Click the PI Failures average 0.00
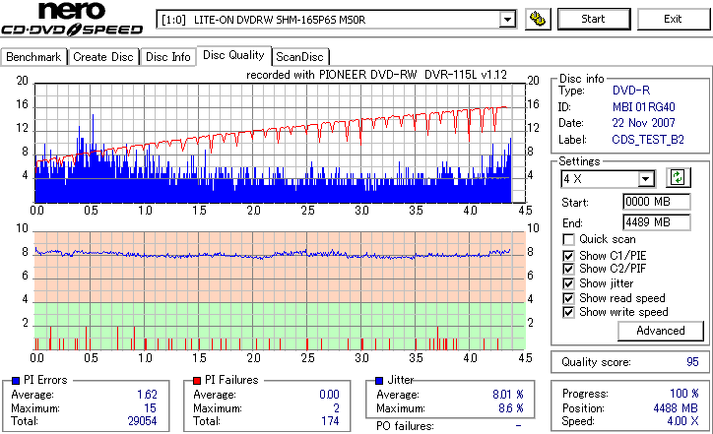 tap(329, 395)
